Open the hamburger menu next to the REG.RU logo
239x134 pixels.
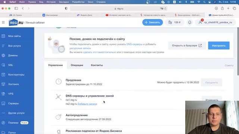click(x=3, y=22)
